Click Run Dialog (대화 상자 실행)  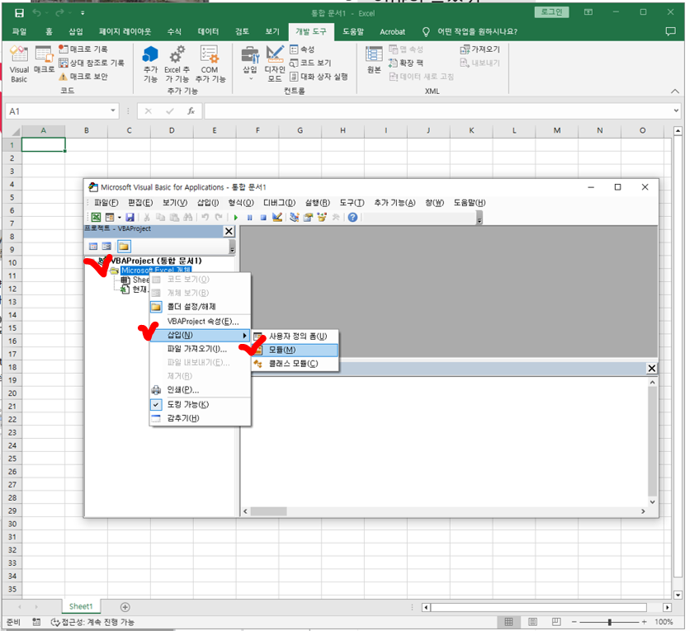[319, 77]
